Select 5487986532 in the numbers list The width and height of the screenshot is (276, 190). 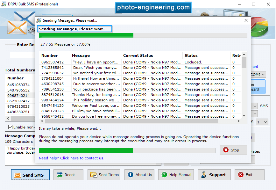click(x=18, y=90)
